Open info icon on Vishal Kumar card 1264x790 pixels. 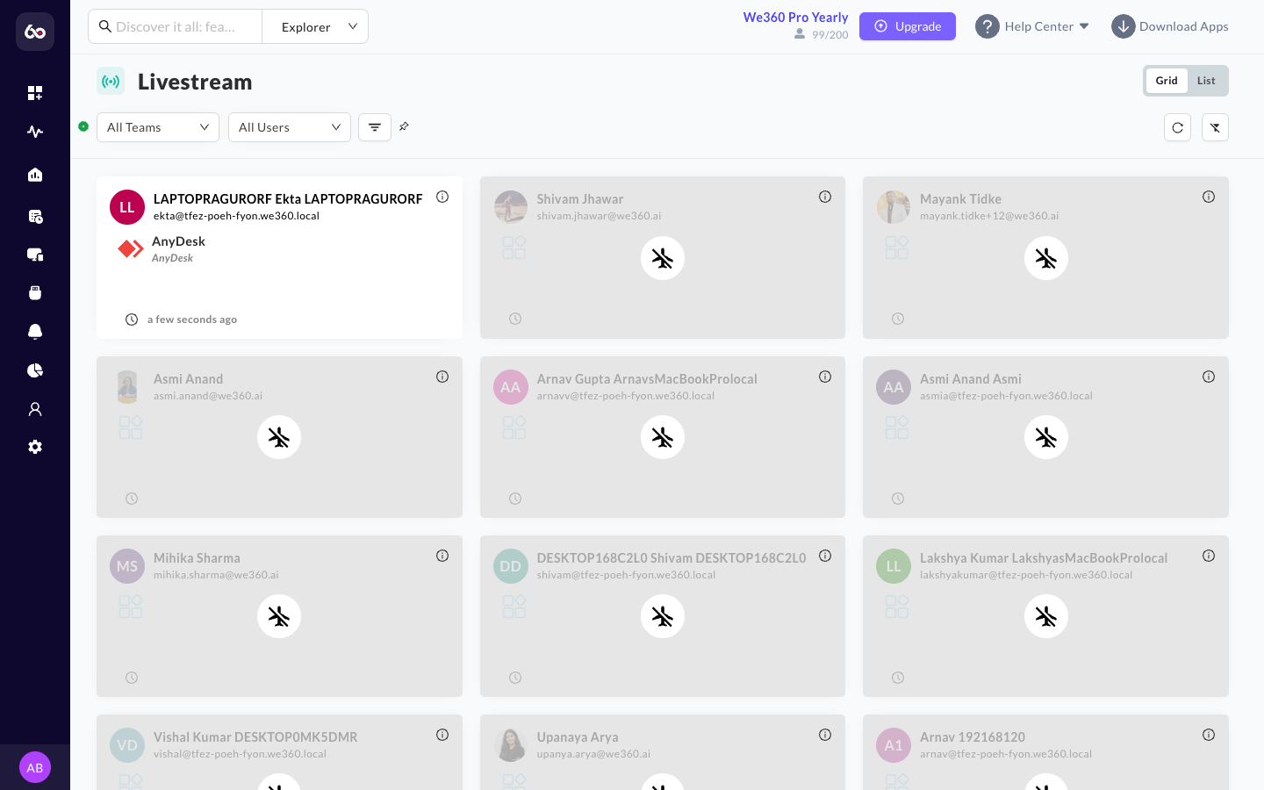click(x=442, y=735)
